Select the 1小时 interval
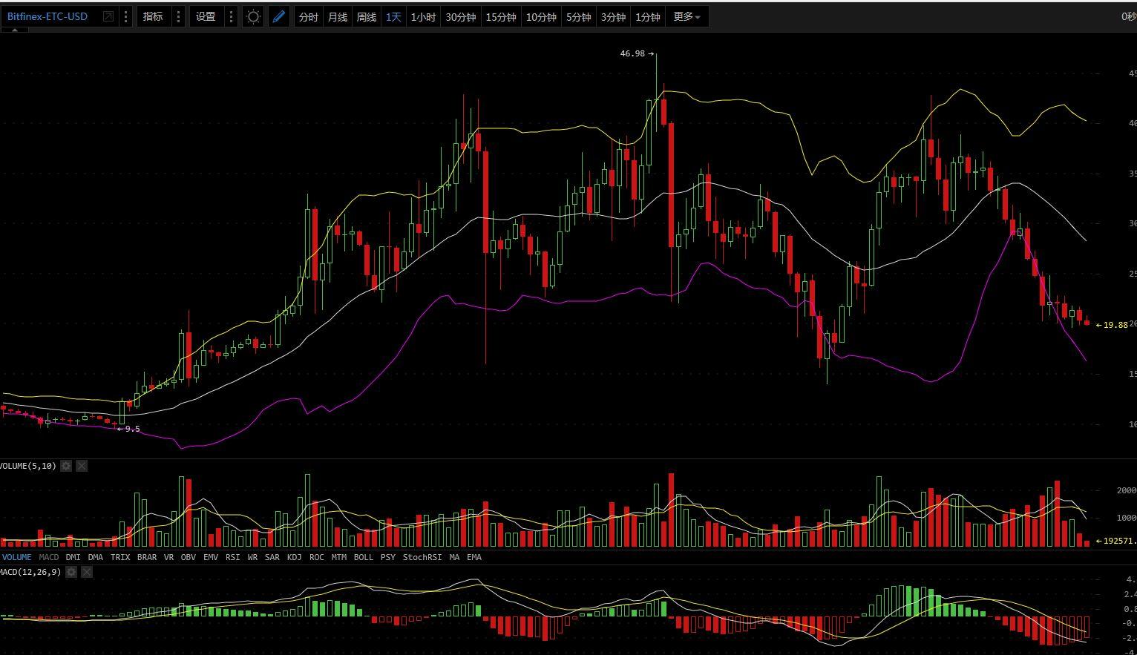The width and height of the screenshot is (1137, 655). click(x=423, y=17)
